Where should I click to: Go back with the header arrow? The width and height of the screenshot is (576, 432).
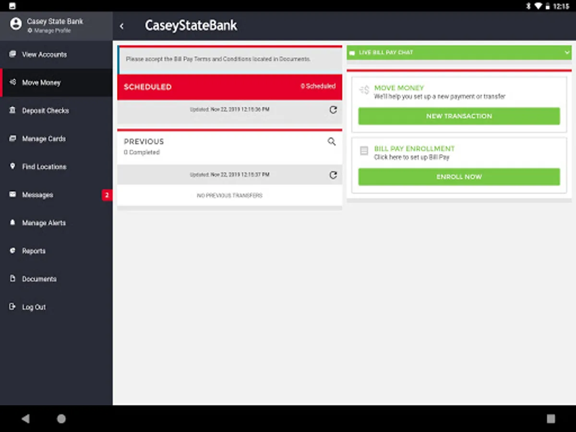[122, 26]
